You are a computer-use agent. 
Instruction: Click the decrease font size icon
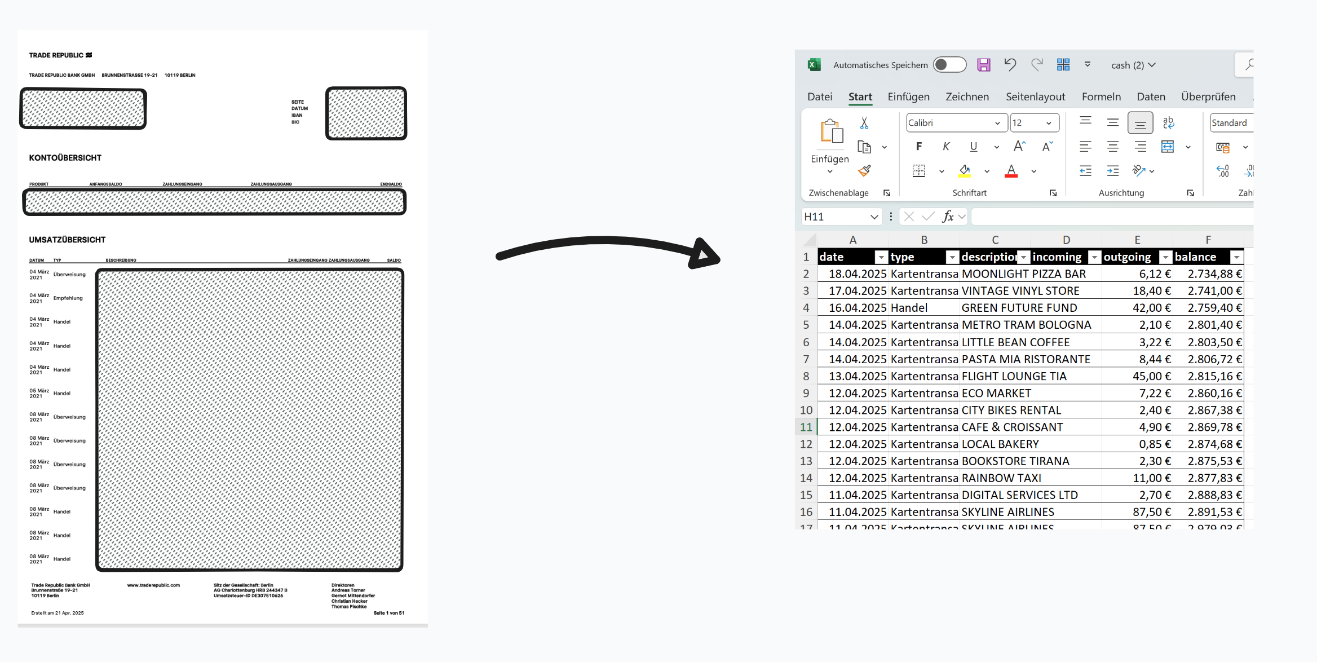point(1047,146)
